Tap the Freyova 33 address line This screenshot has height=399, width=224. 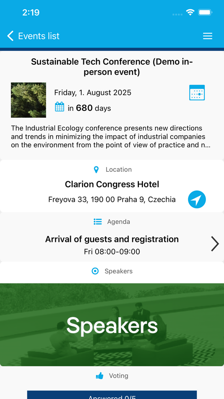tap(112, 199)
